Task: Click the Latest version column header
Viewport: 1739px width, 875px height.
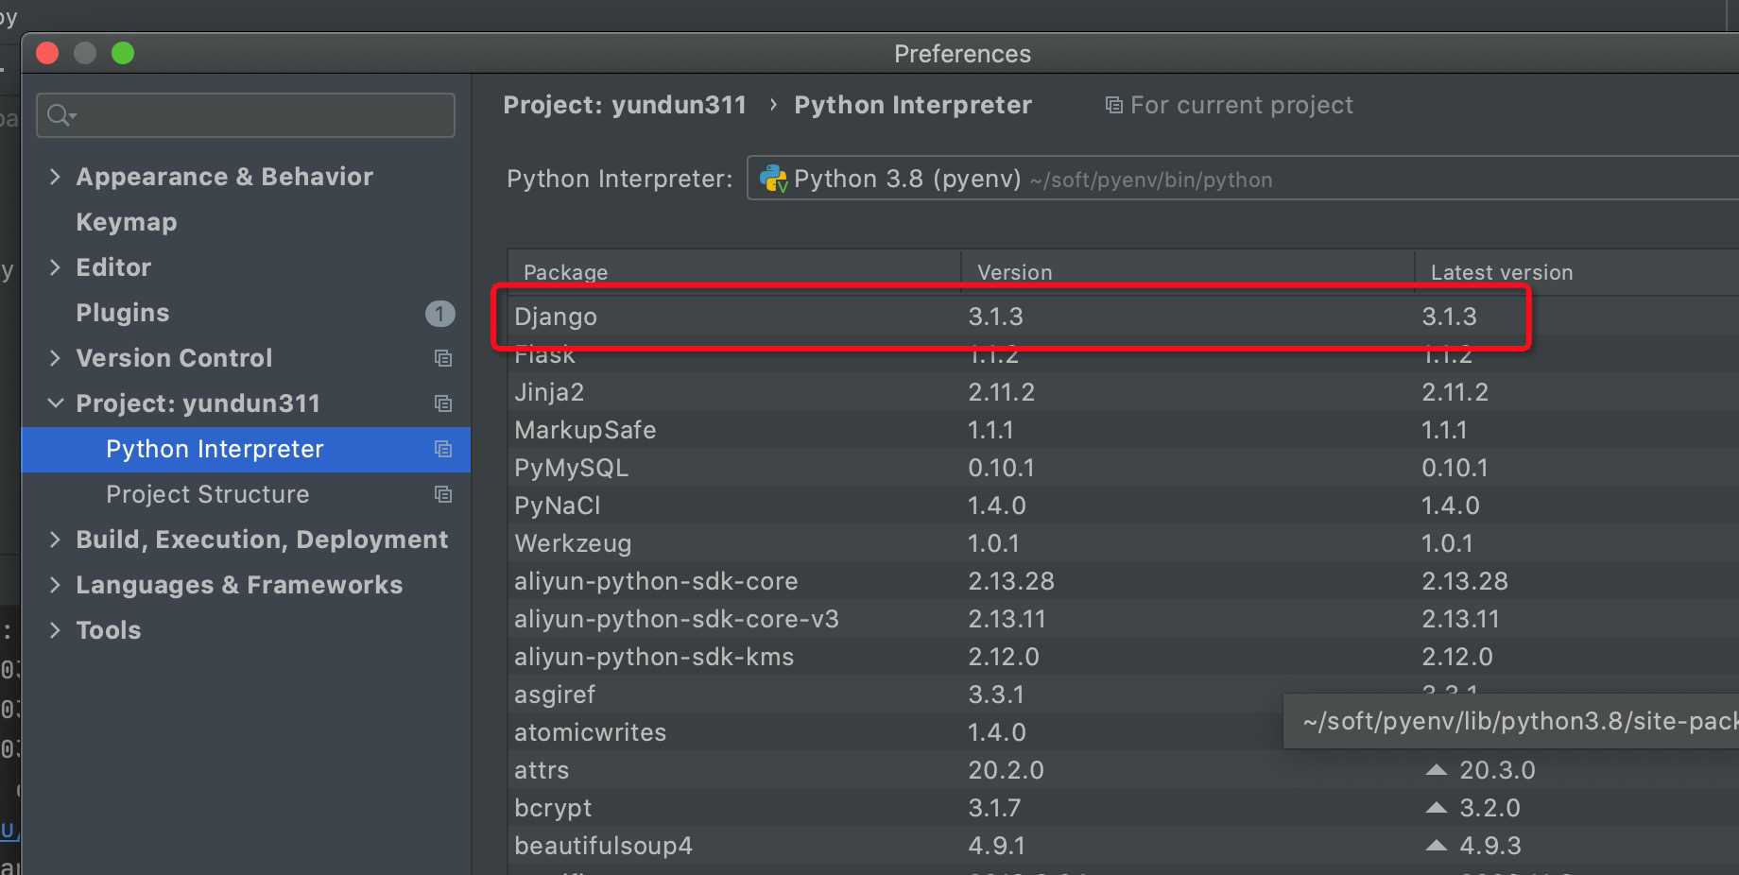Action: point(1502,272)
